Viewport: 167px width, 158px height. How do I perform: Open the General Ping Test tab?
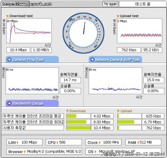coord(32,60)
